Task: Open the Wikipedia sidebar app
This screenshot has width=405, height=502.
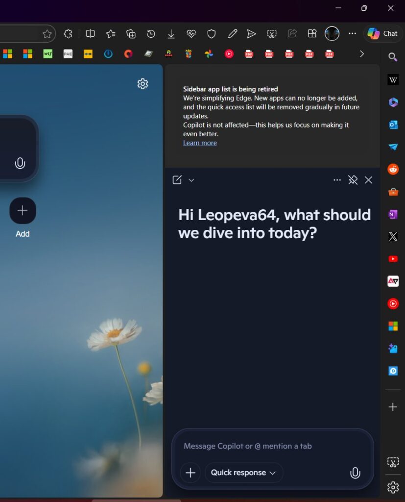Action: coord(393,79)
